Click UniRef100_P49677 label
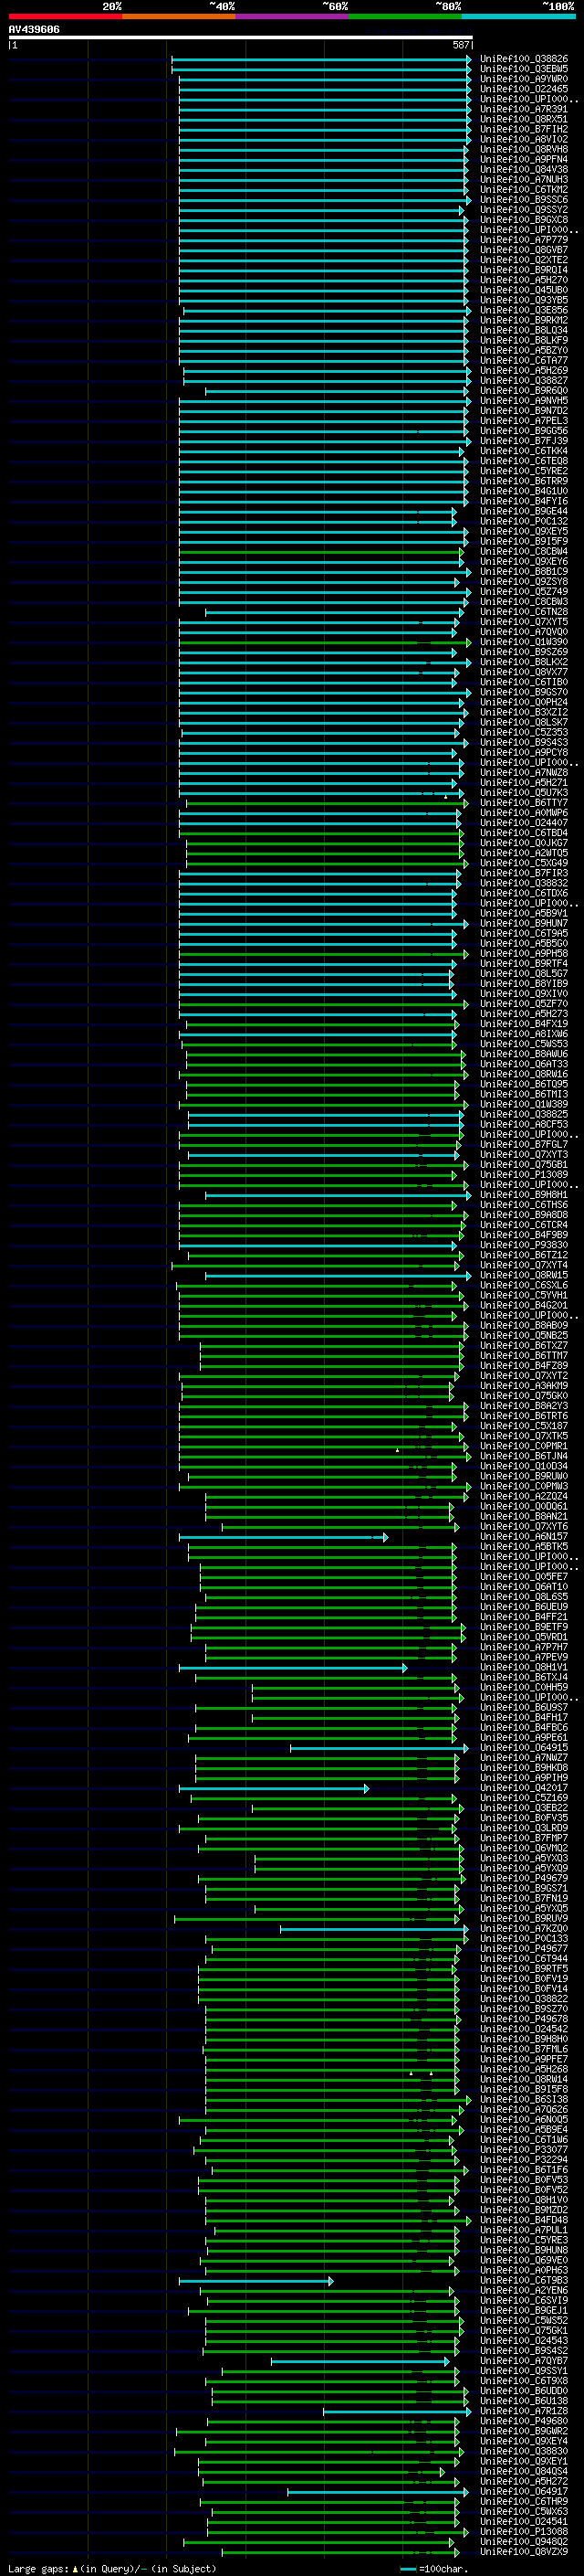Viewport: 584px width, 2576px height. pyautogui.click(x=524, y=1948)
